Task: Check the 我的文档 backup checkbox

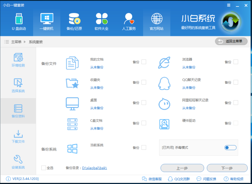Action: tap(143, 61)
